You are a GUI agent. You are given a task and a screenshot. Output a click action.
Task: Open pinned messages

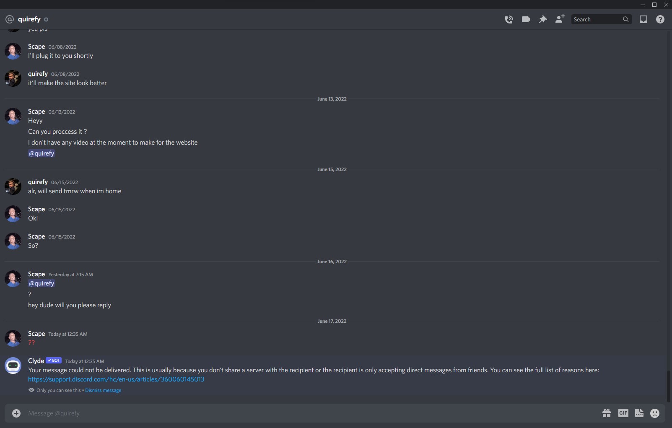(543, 19)
